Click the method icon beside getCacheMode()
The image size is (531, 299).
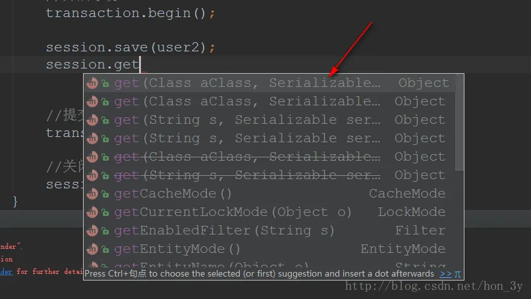[x=92, y=194]
